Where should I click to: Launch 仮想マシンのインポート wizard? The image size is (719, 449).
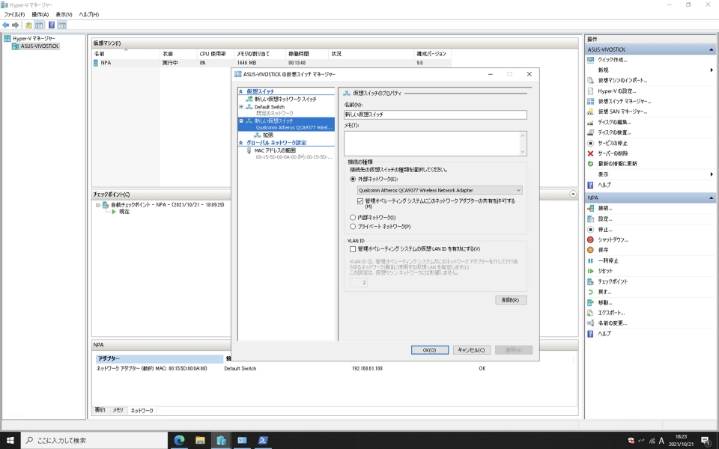(622, 80)
